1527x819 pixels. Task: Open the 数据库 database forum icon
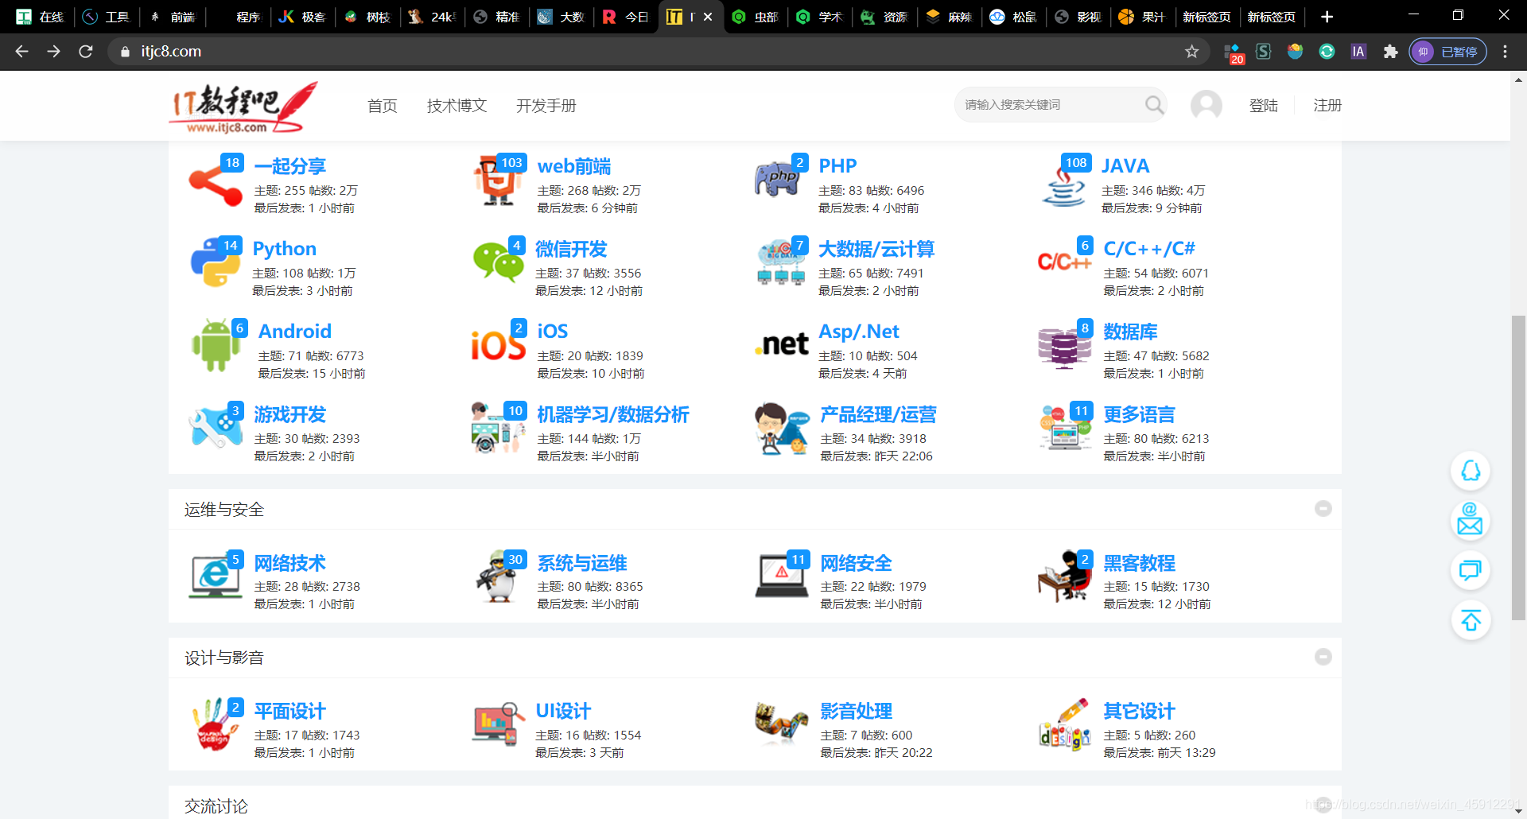click(1064, 347)
